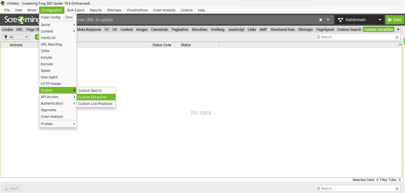Expand the Authentication submenu
Viewport: 405px width, 193px height.
[x=58, y=103]
